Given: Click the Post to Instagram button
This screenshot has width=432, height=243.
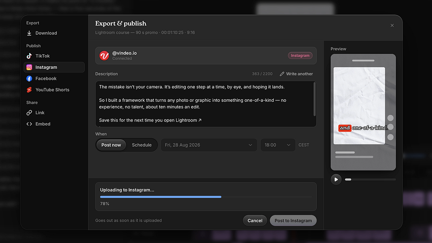Looking at the screenshot, I should coord(293,221).
